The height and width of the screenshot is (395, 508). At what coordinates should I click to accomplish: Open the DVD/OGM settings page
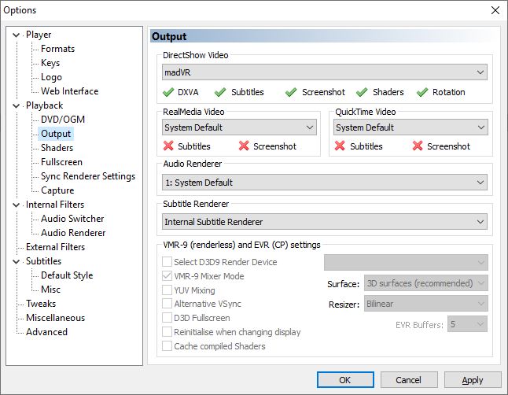point(63,120)
